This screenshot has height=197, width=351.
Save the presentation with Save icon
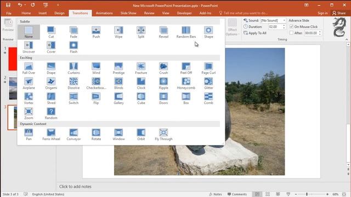[x=8, y=5]
